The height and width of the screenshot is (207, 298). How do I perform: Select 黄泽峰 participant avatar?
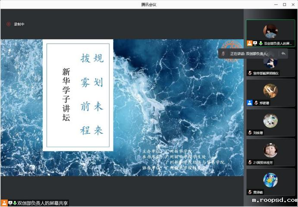click(270, 179)
